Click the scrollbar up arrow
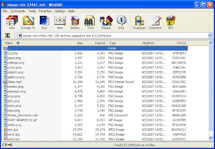This screenshot has height=149, width=215. pyautogui.click(x=211, y=43)
